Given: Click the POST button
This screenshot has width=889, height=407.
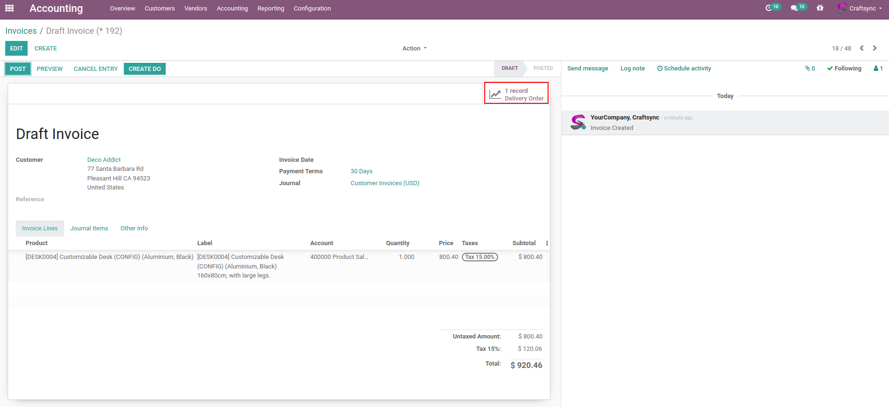Looking at the screenshot, I should pyautogui.click(x=18, y=69).
